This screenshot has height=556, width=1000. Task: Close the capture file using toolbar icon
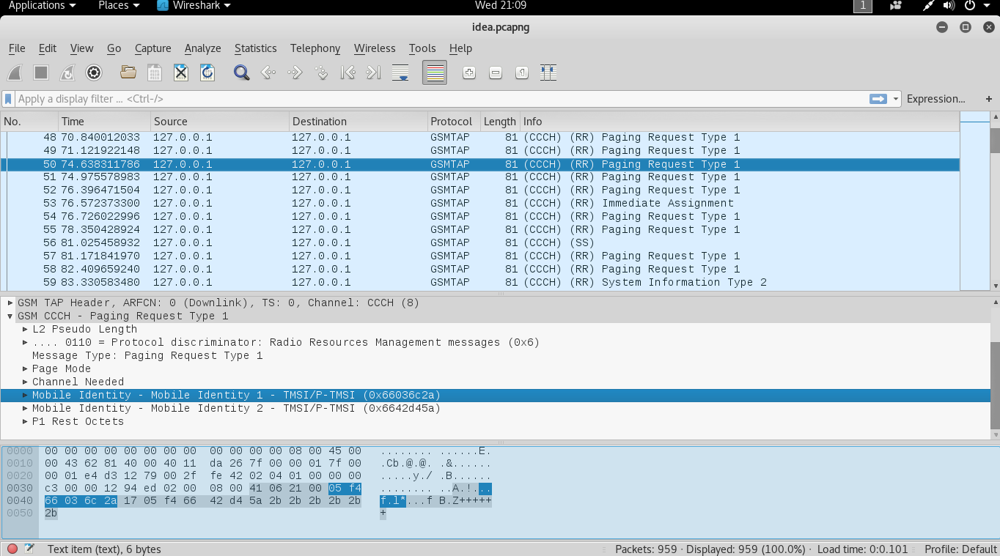(x=181, y=73)
